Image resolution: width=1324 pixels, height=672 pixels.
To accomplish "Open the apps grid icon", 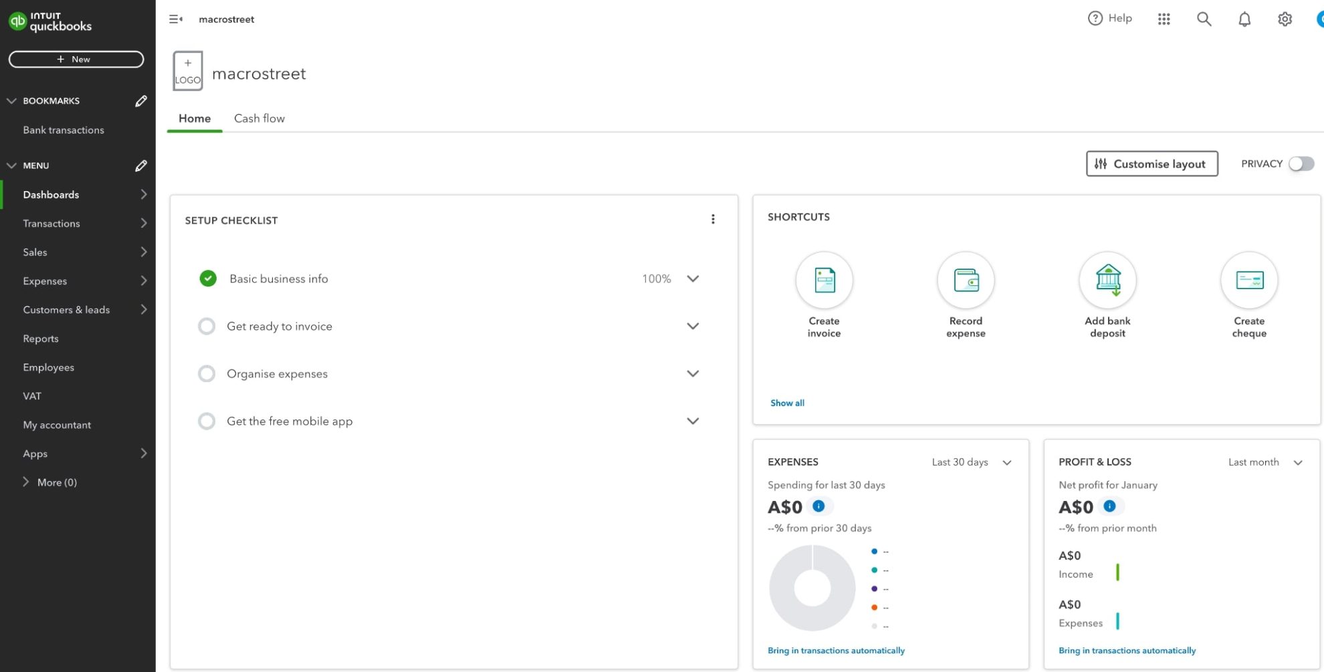I will 1164,19.
